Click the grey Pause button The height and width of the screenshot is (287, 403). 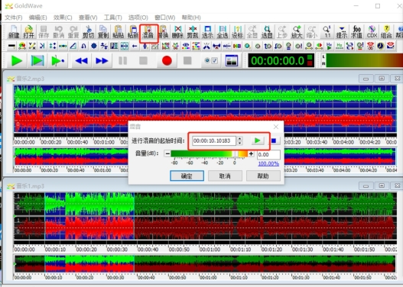pyautogui.click(x=123, y=61)
